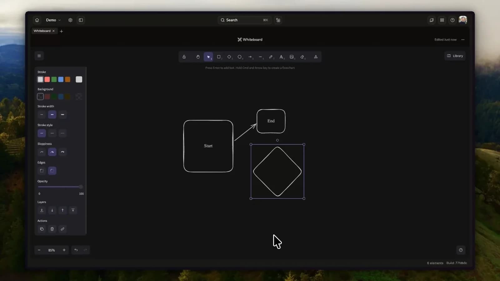
Task: Add a link to the selection
Action: 62,229
